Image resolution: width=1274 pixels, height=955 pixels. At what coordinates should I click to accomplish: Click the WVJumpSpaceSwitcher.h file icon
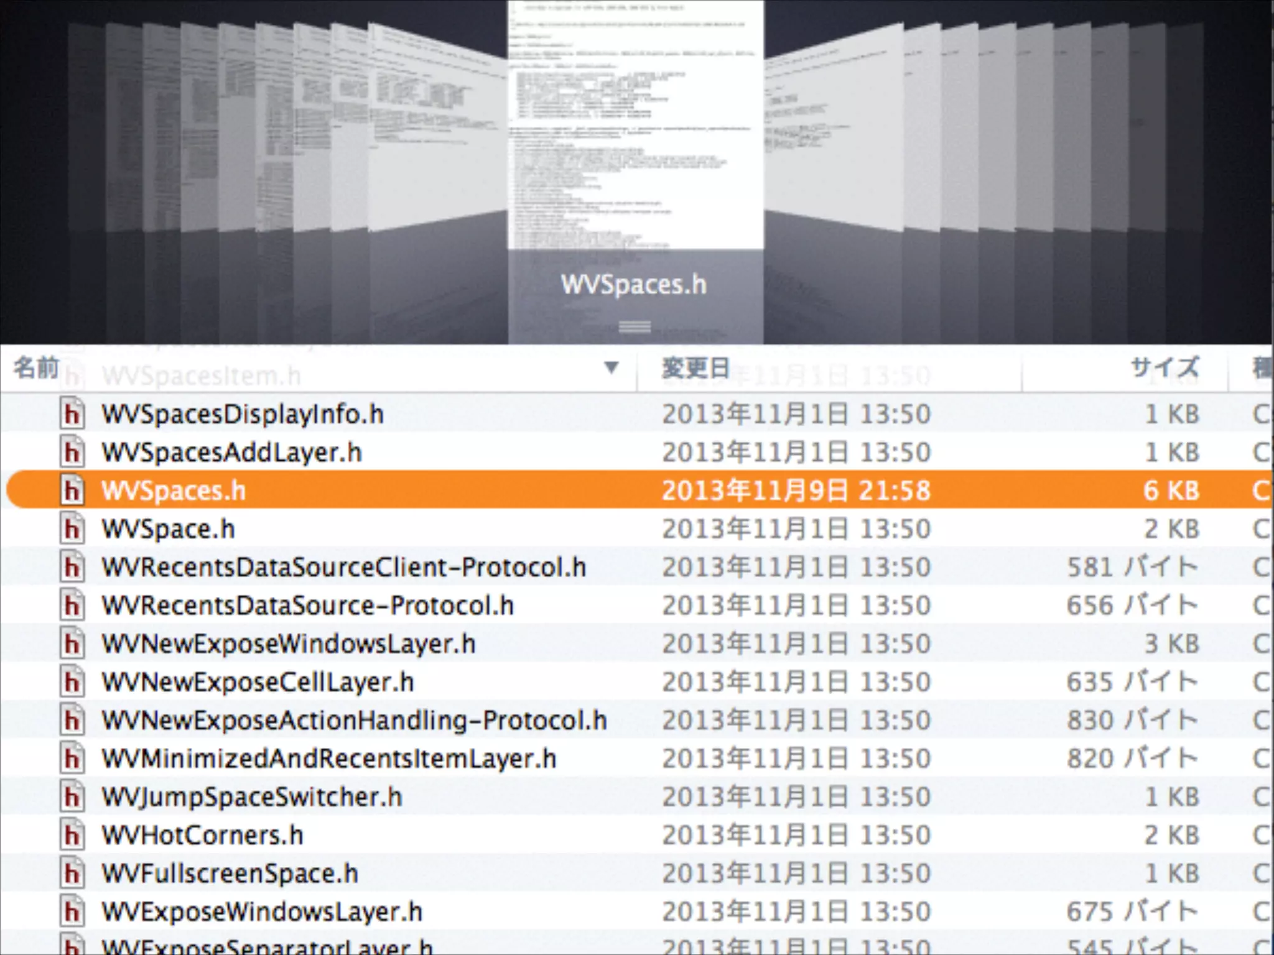pos(72,797)
